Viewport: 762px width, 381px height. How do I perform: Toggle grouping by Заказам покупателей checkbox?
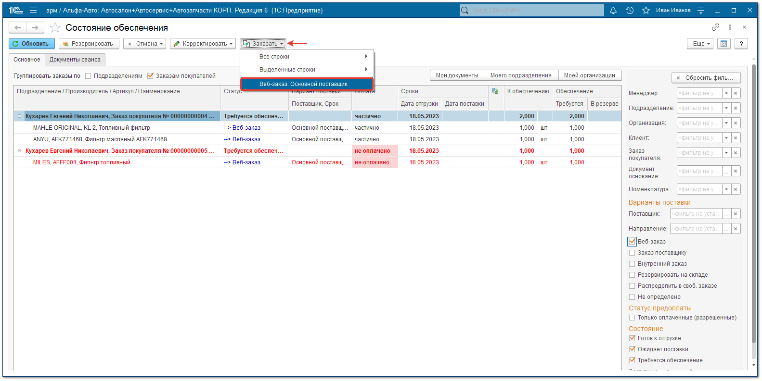pyautogui.click(x=150, y=76)
